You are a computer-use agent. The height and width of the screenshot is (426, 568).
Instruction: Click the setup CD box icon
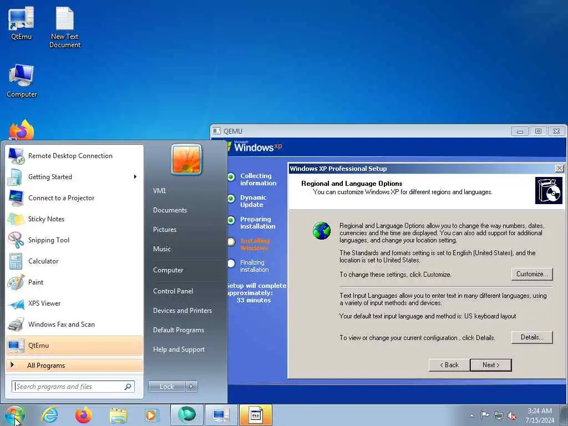549,191
